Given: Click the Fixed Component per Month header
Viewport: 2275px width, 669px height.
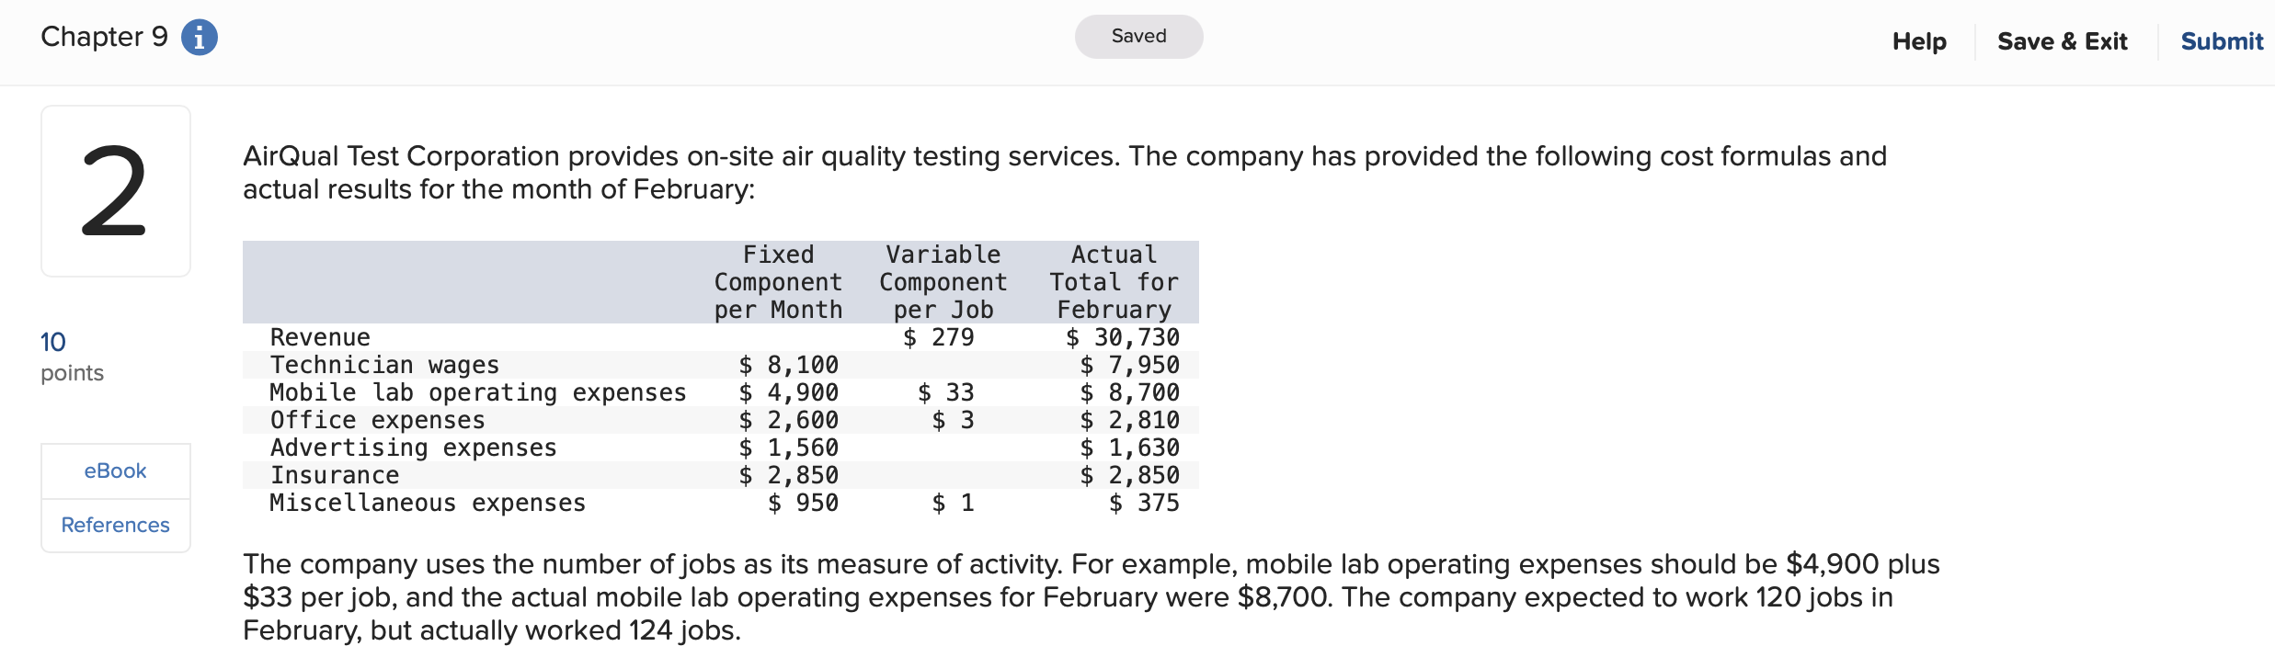Looking at the screenshot, I should (778, 282).
